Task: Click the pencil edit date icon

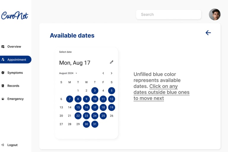Action: 112,62
